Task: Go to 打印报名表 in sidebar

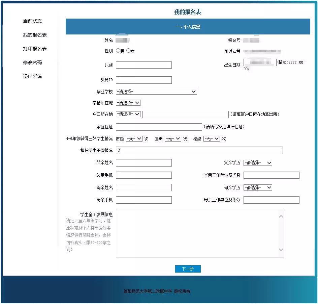Action: point(35,49)
